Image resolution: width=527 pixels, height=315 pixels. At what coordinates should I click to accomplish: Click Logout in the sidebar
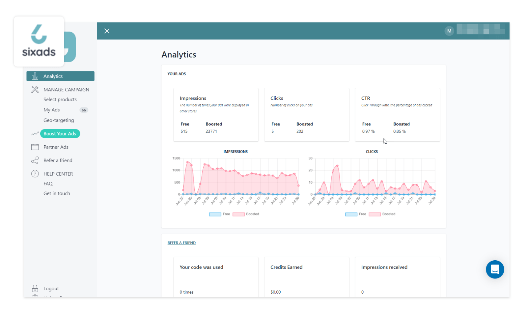tap(51, 288)
